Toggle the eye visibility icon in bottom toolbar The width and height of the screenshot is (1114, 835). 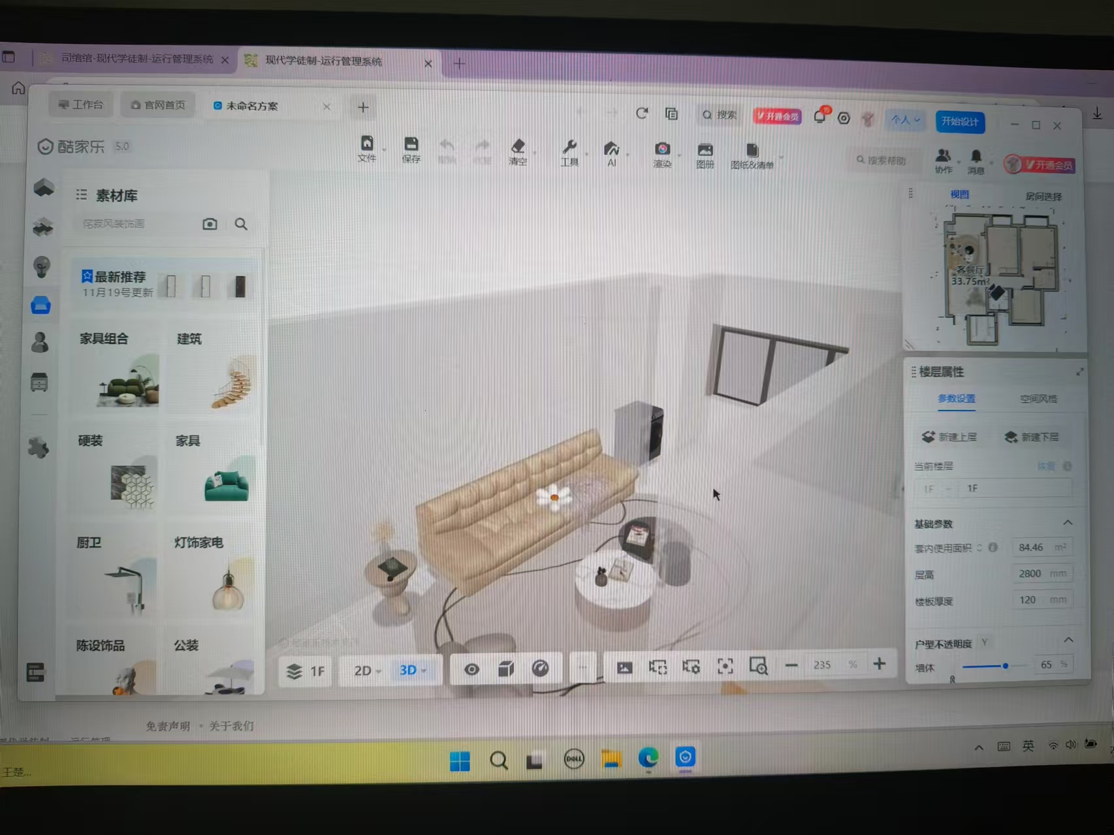pos(471,669)
